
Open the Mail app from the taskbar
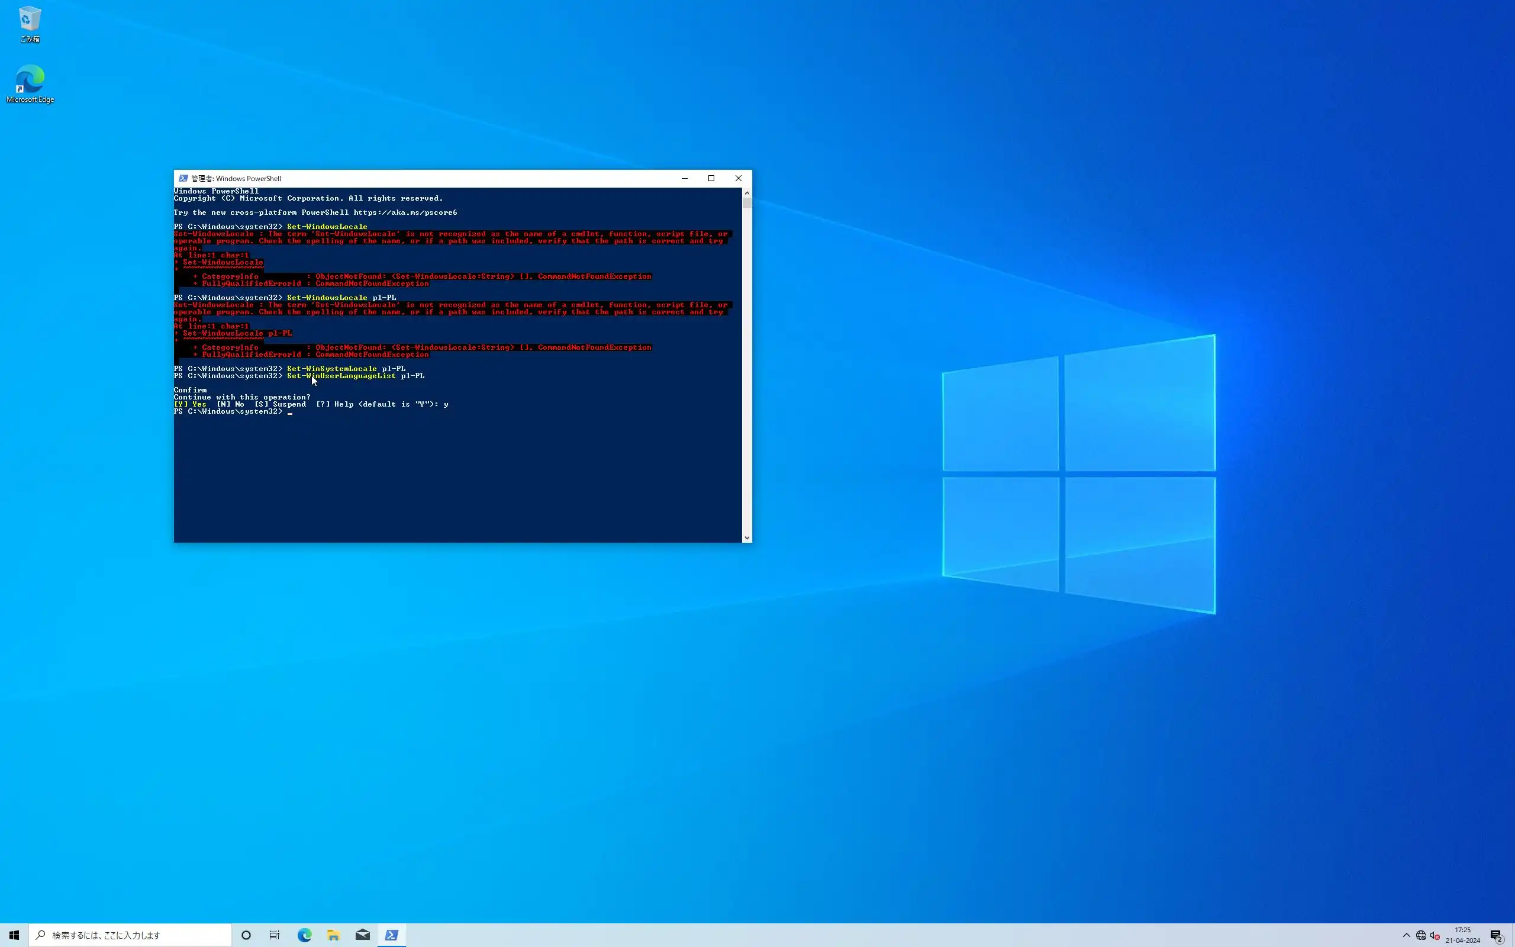362,935
